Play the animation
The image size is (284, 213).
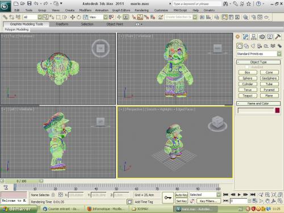tap(239, 195)
